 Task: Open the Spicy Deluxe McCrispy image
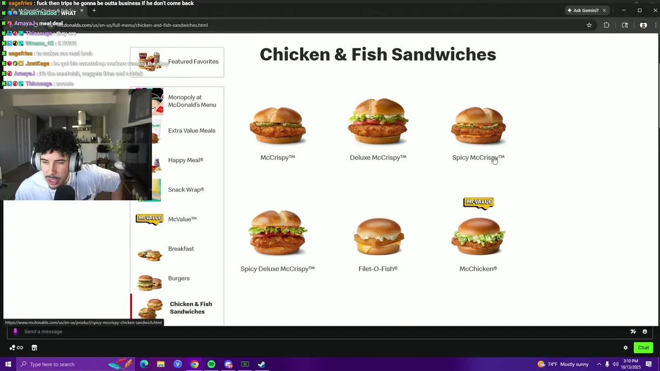[x=277, y=232]
